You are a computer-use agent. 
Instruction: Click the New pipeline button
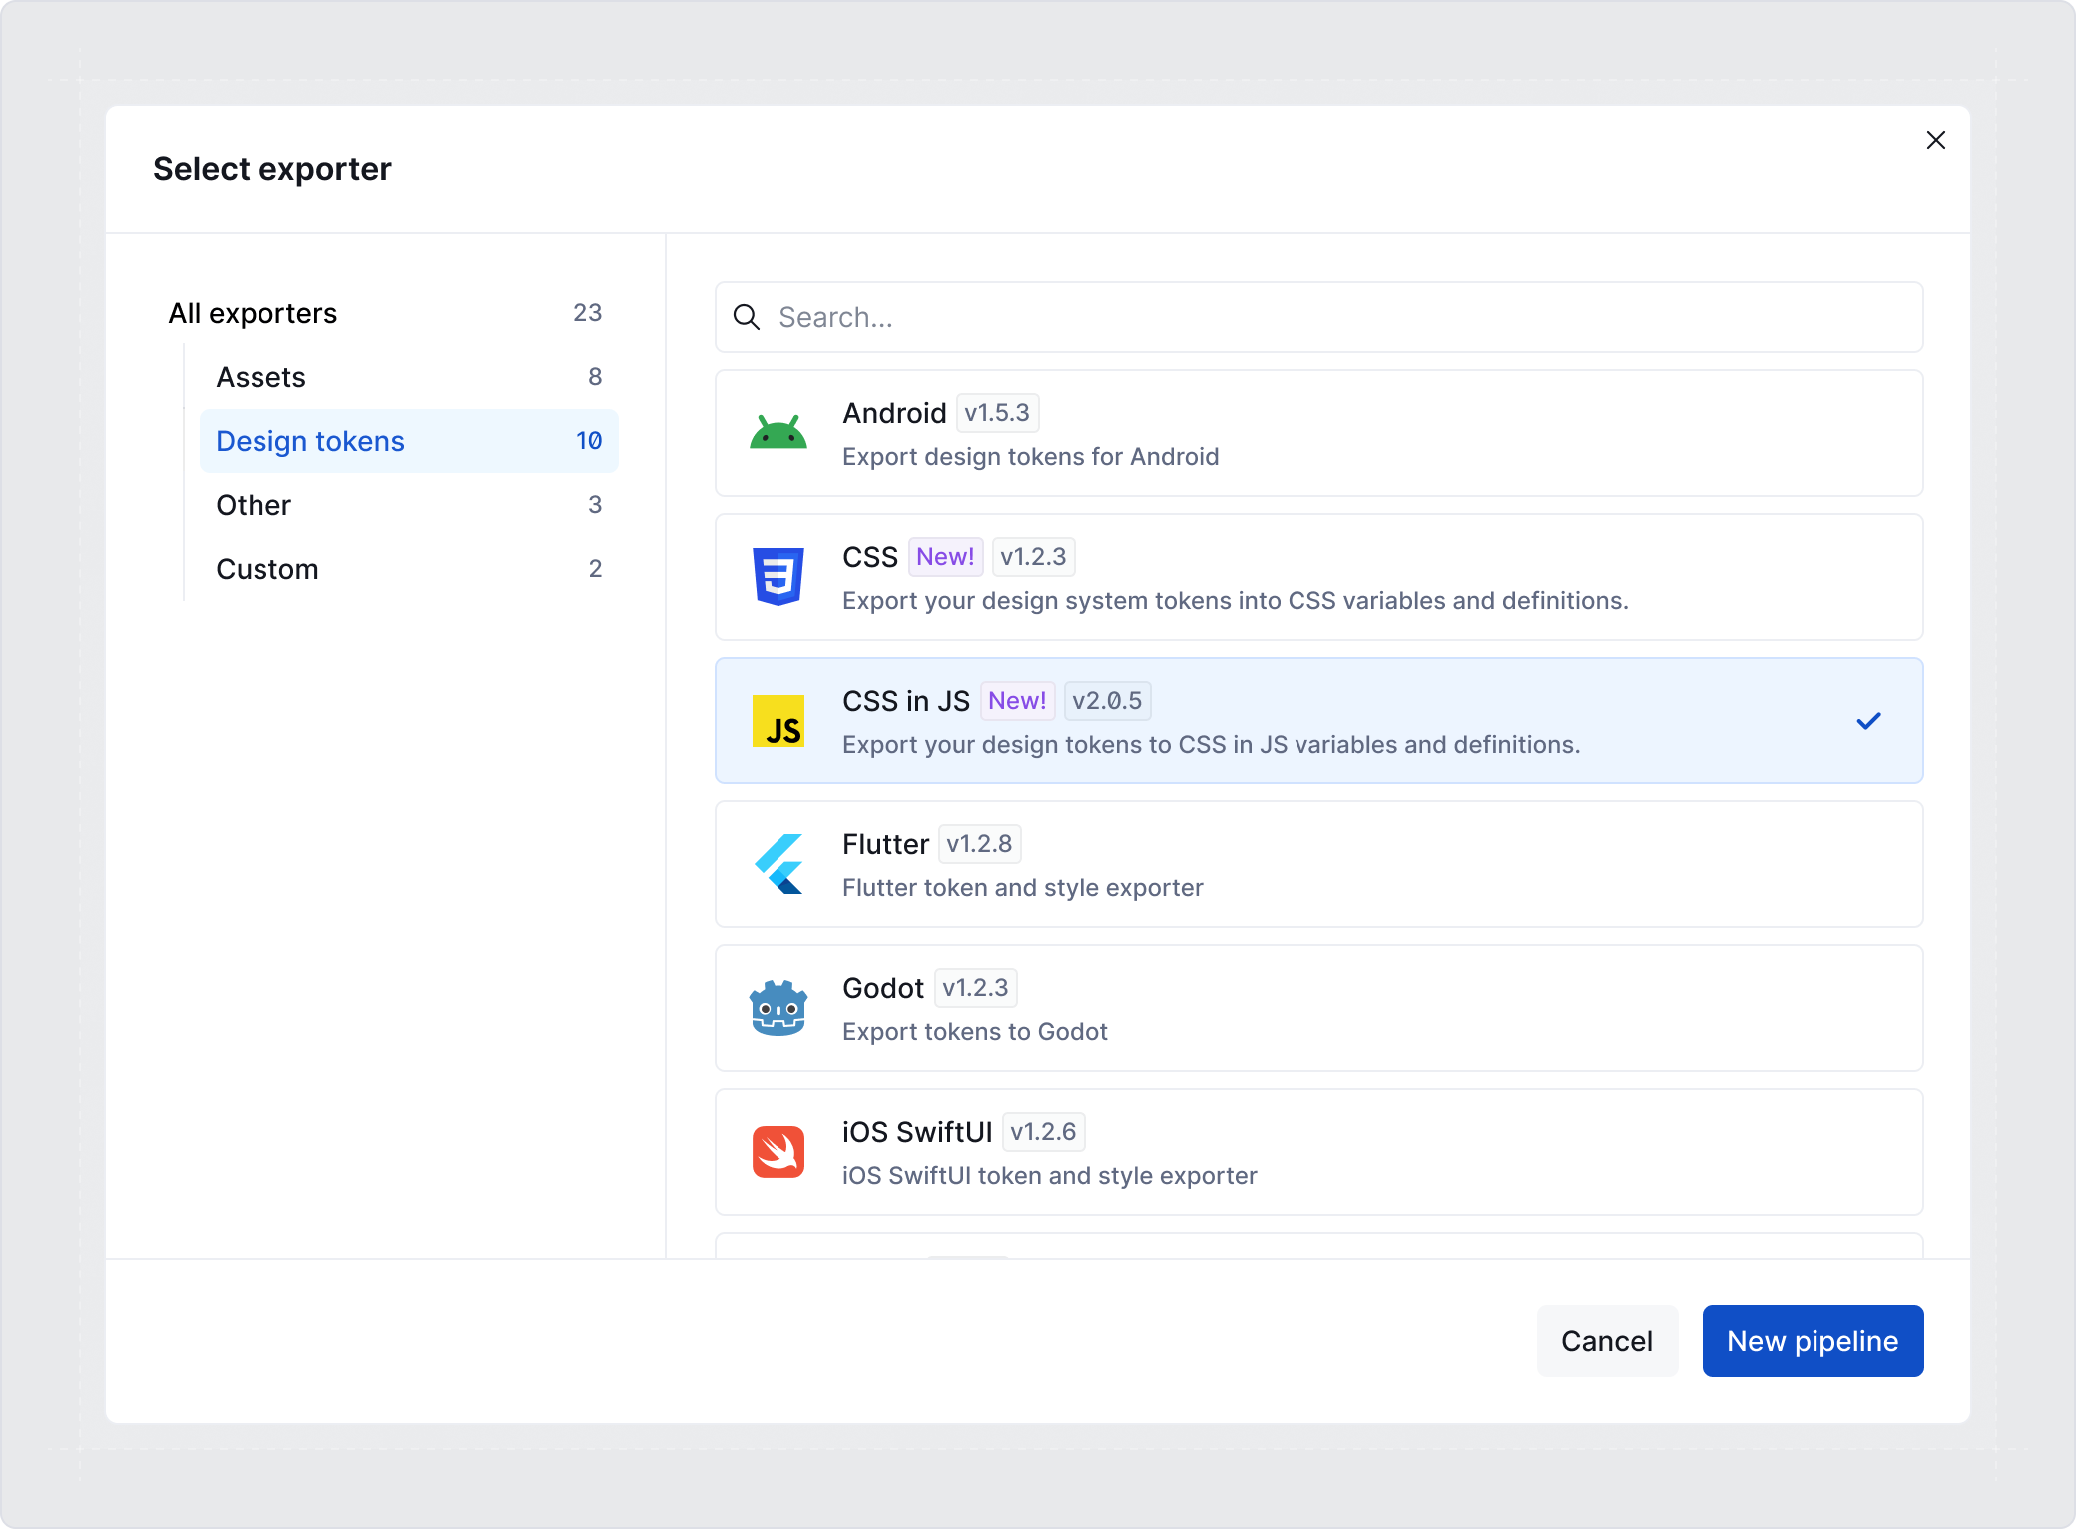(1813, 1341)
